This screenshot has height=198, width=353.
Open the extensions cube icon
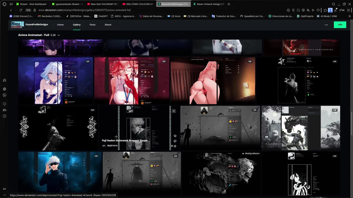coord(325,10)
